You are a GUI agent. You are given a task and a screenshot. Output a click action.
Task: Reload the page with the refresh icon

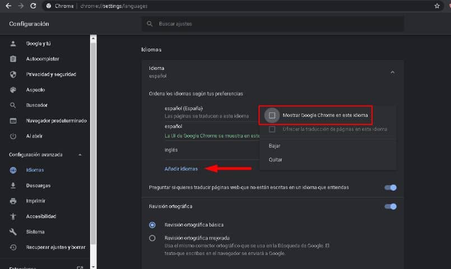(x=33, y=6)
